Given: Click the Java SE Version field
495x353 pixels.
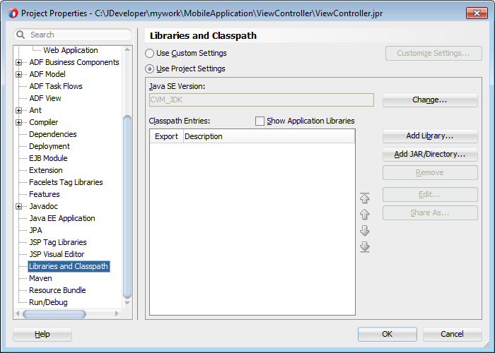Looking at the screenshot, I should pos(262,100).
